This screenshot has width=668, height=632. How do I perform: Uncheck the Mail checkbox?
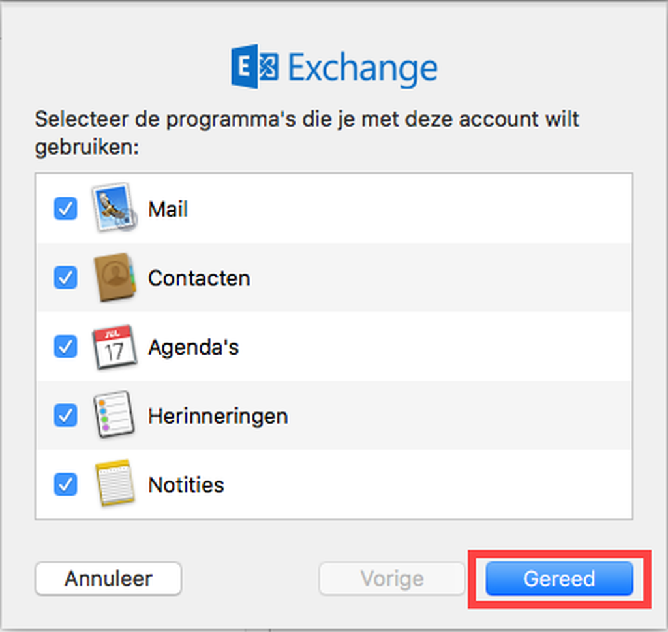pyautogui.click(x=65, y=209)
